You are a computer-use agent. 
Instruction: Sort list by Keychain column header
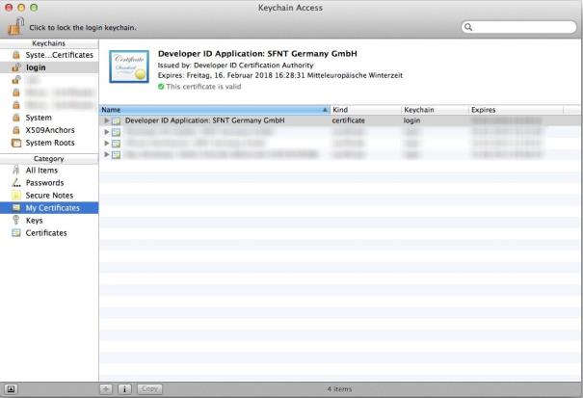tap(435, 110)
